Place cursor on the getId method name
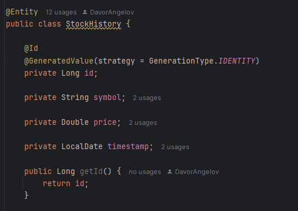The width and height of the screenshot is (298, 211). coord(91,171)
